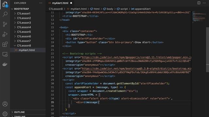Image resolution: width=209 pixels, height=117 pixels.
Task: Click the class="container" attribute on line 16
Action: (x=83, y=31)
